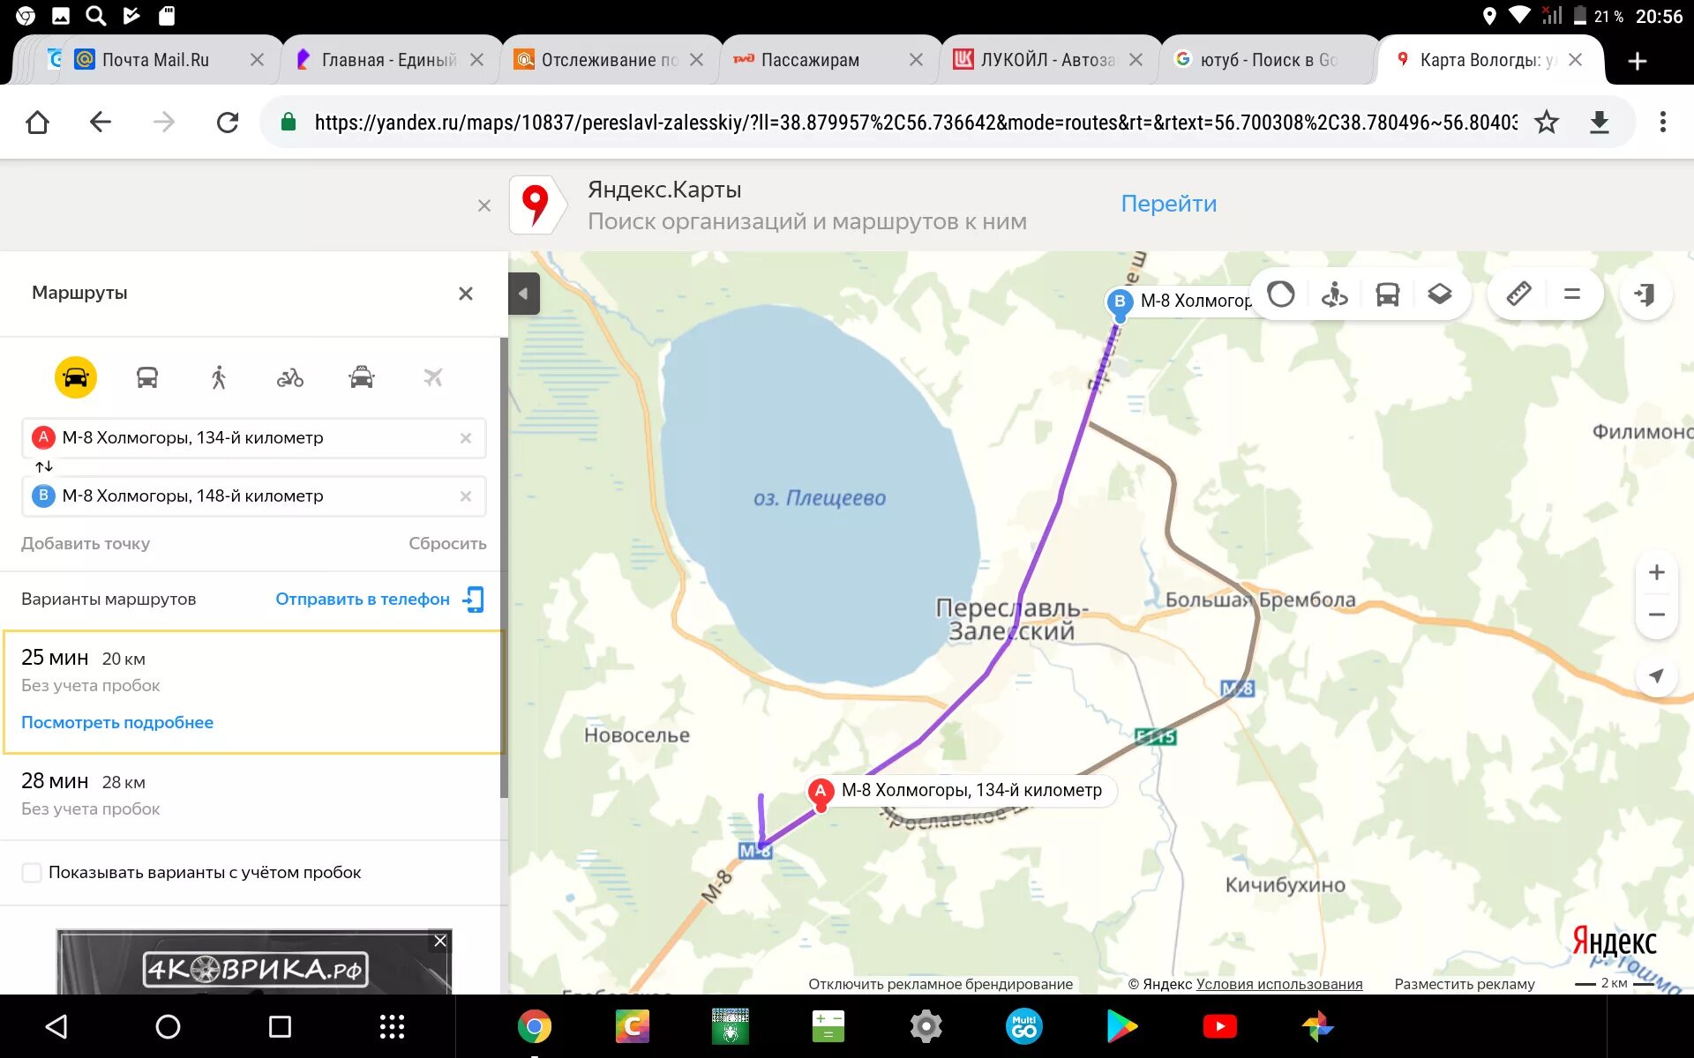Swap route points A and B
The height and width of the screenshot is (1058, 1694).
point(44,466)
